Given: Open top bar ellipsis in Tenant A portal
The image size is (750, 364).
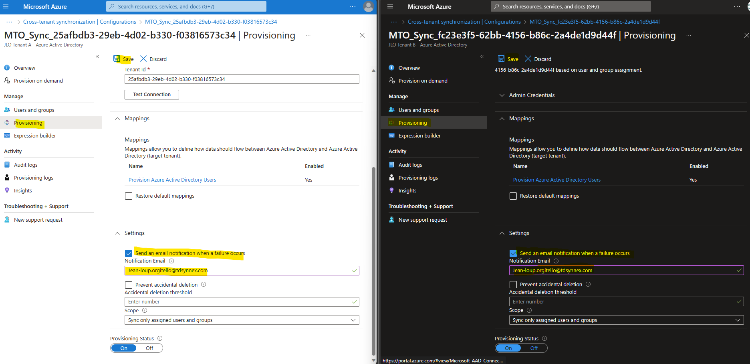Looking at the screenshot, I should (x=352, y=6).
